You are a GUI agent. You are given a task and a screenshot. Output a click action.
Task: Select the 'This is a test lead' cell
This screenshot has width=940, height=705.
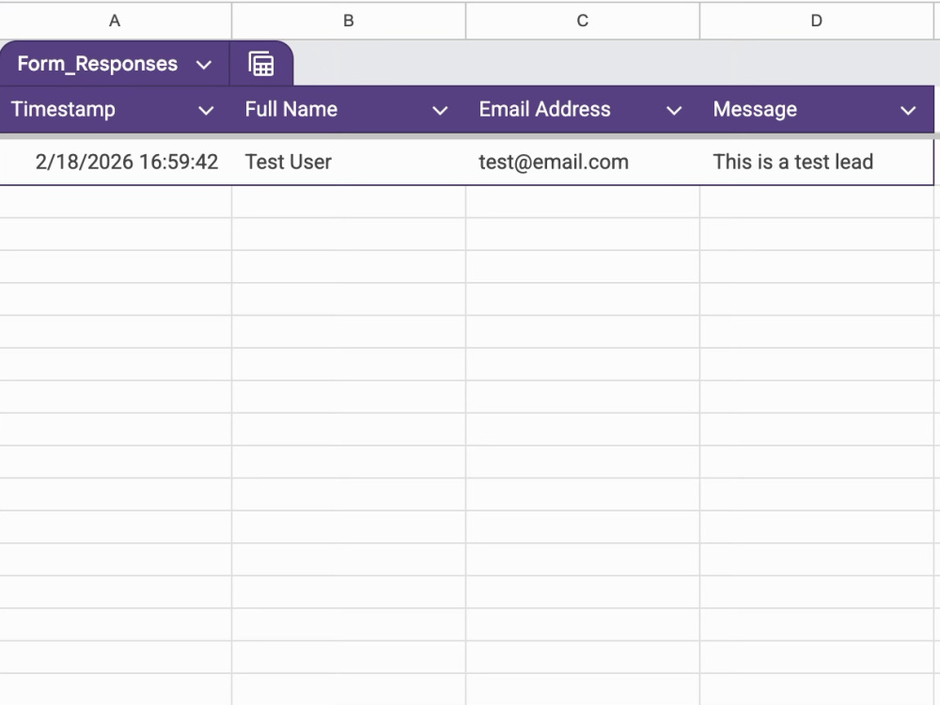[817, 162]
